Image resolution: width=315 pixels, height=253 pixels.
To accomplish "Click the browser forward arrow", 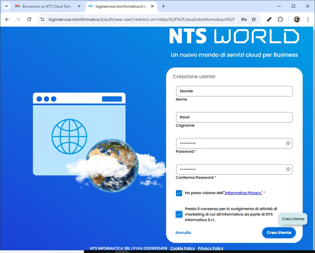I will [18, 19].
